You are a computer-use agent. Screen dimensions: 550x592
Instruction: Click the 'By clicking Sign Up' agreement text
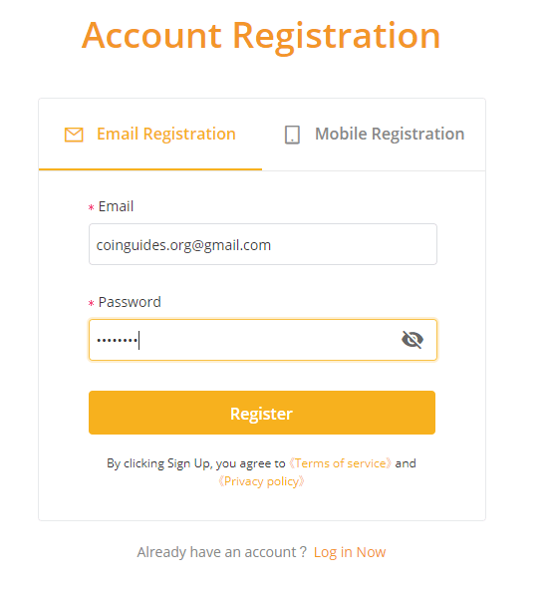pos(196,463)
